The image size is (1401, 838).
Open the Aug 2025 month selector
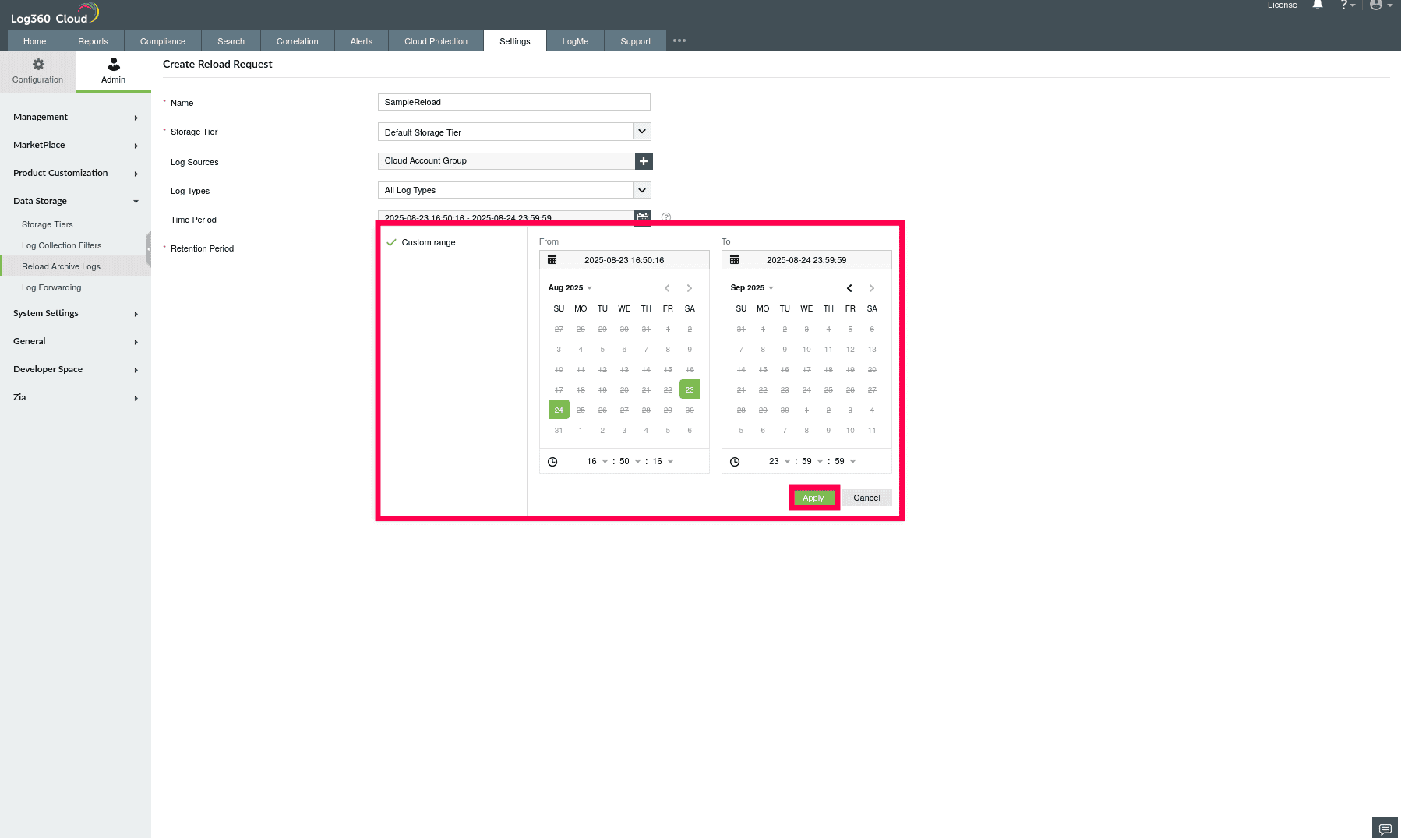coord(570,288)
